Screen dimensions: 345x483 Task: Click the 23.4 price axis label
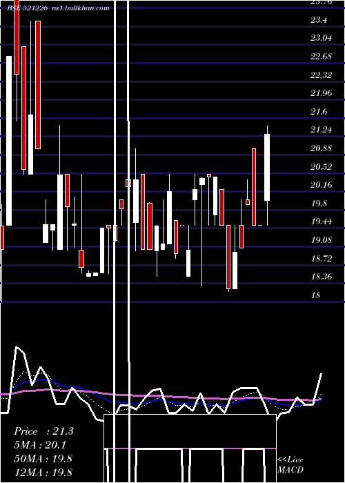319,20
